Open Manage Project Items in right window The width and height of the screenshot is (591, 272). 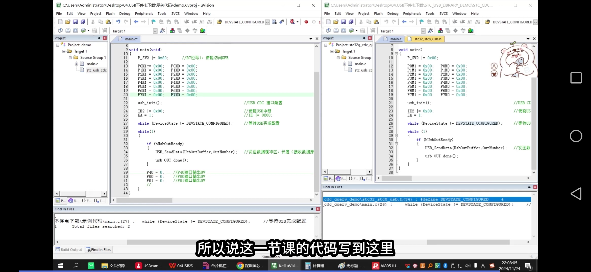tap(440, 31)
